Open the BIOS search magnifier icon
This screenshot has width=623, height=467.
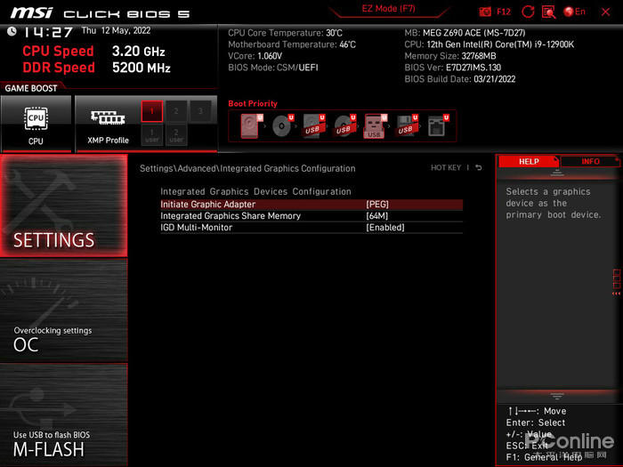click(549, 12)
